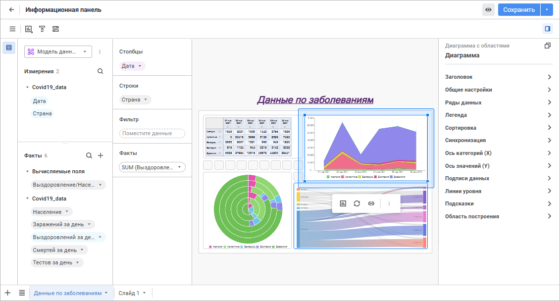Click the back arrow next to Информационная панель
The height and width of the screenshot is (301, 560).
coord(11,9)
